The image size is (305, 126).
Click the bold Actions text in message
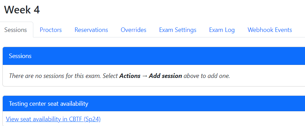point(130,76)
